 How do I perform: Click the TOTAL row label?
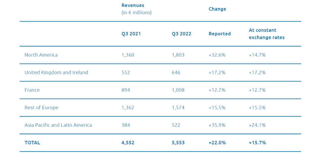(x=32, y=143)
